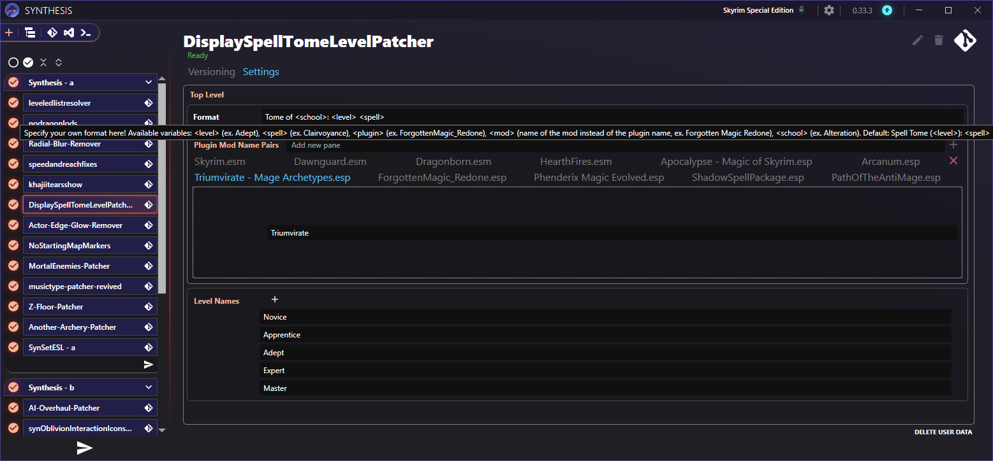Click the Add new pane input field

616,145
